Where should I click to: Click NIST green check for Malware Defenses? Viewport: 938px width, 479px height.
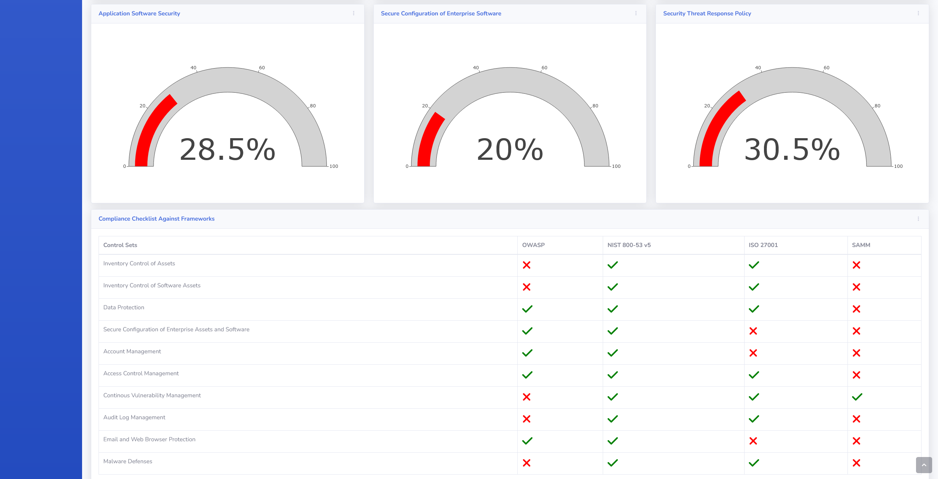[612, 463]
